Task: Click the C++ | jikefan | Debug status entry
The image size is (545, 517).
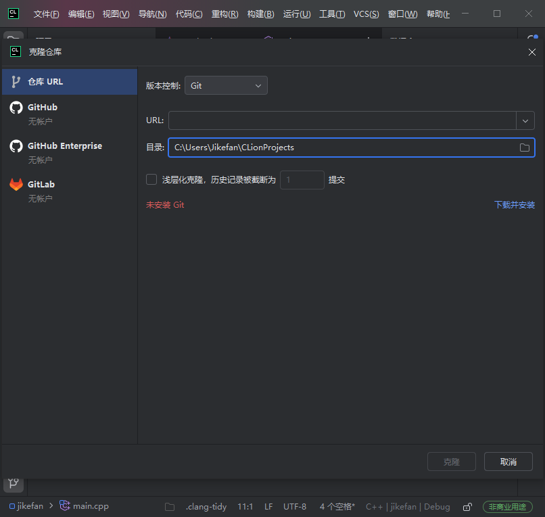Action: (x=408, y=507)
